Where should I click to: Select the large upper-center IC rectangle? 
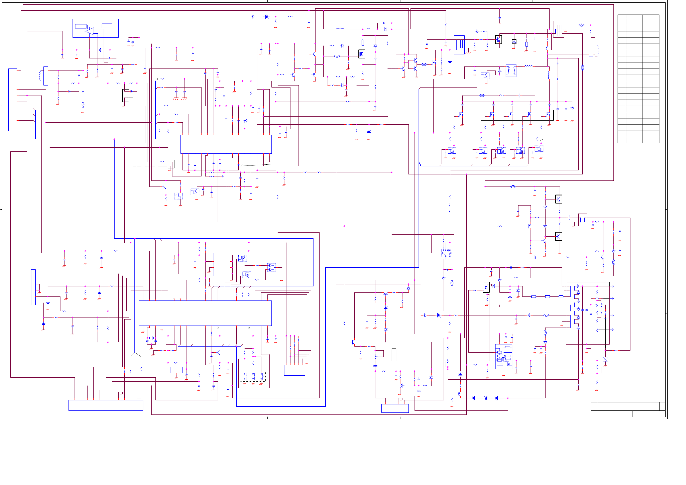[226, 144]
